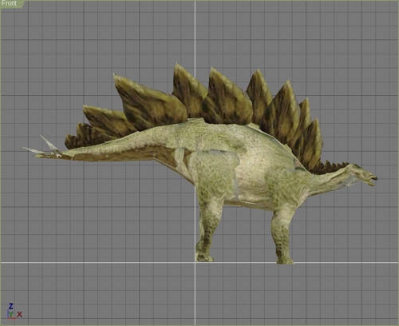Click the green Y axis letter
This screenshot has height=326, width=399.
pos(11,314)
